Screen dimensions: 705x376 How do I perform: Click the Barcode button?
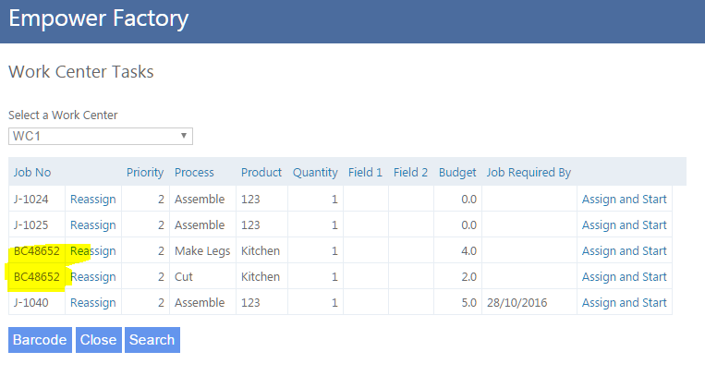pyautogui.click(x=40, y=340)
